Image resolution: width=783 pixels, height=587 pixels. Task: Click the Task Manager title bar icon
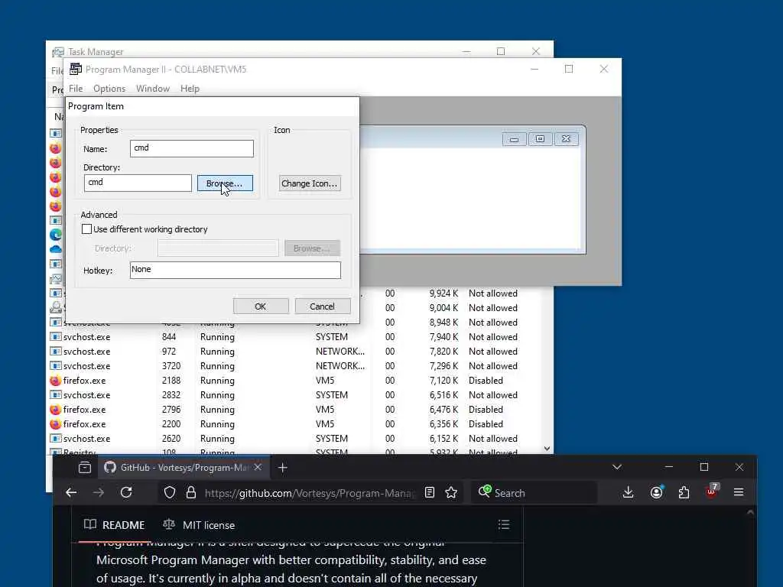click(x=58, y=52)
